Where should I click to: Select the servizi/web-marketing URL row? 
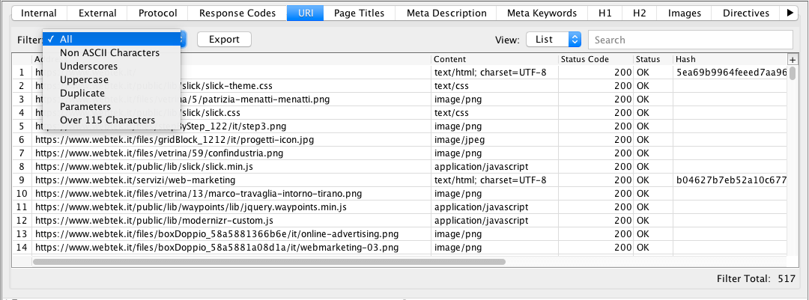399,180
